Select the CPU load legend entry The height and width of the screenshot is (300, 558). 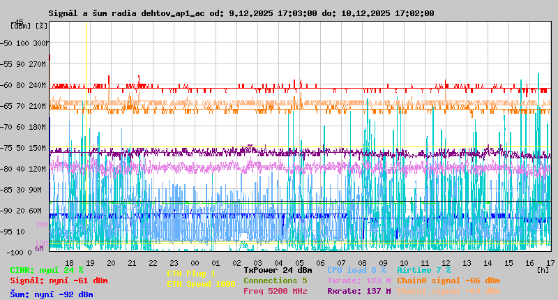(356, 269)
